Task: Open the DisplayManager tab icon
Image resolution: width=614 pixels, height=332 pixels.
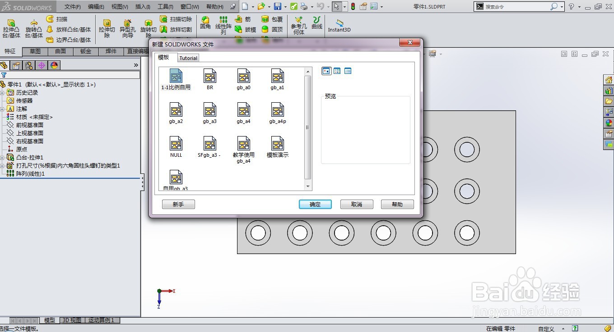Action: 54,65
